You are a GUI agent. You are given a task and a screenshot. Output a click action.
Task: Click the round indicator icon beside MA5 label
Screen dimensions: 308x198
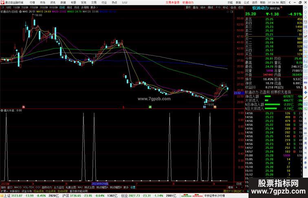pyautogui.click(x=20, y=12)
